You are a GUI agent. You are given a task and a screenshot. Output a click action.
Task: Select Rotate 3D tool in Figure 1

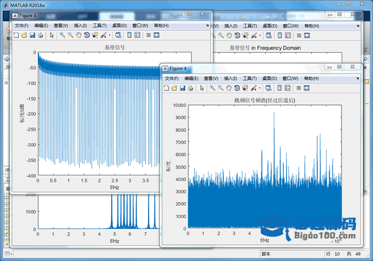[x=87, y=35]
